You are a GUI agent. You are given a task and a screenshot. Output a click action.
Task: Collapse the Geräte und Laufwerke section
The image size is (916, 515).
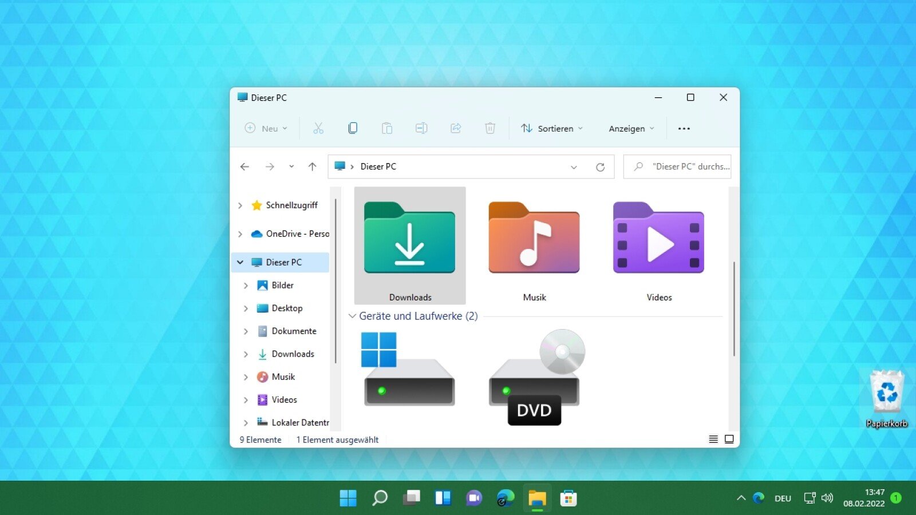coord(352,316)
